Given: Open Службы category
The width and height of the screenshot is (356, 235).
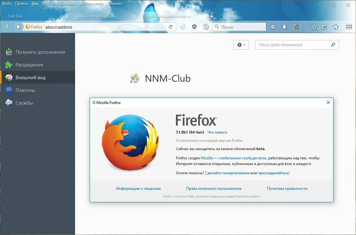Looking at the screenshot, I should [x=38, y=103].
